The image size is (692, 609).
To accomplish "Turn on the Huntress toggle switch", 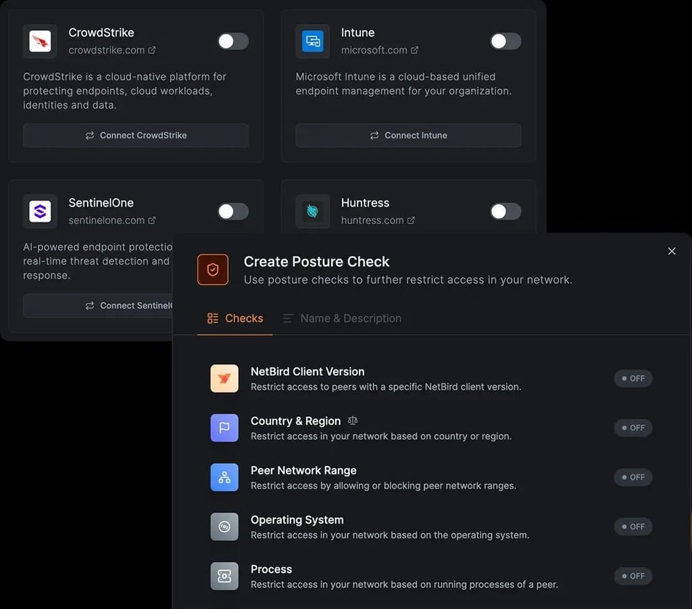I will (x=505, y=211).
